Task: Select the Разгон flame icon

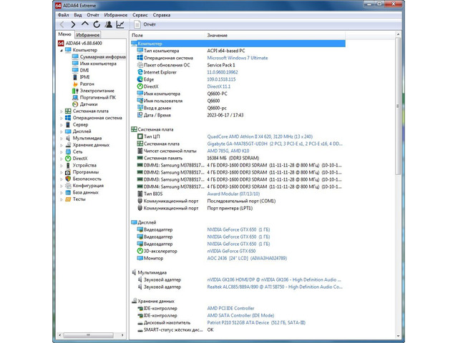Action: (75, 84)
